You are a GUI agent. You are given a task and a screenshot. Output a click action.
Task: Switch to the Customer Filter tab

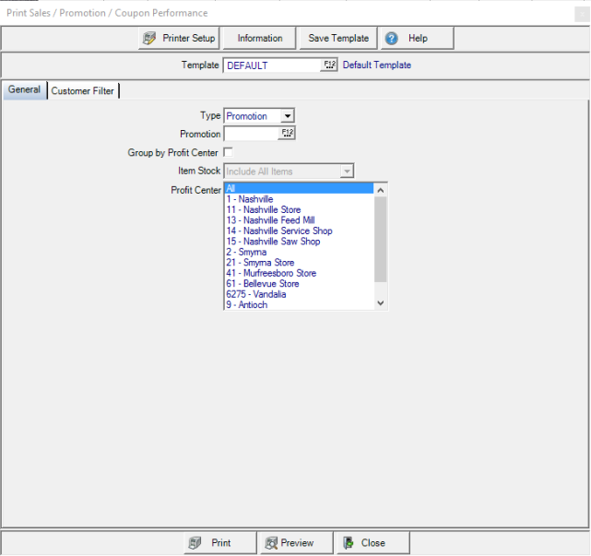coord(83,91)
